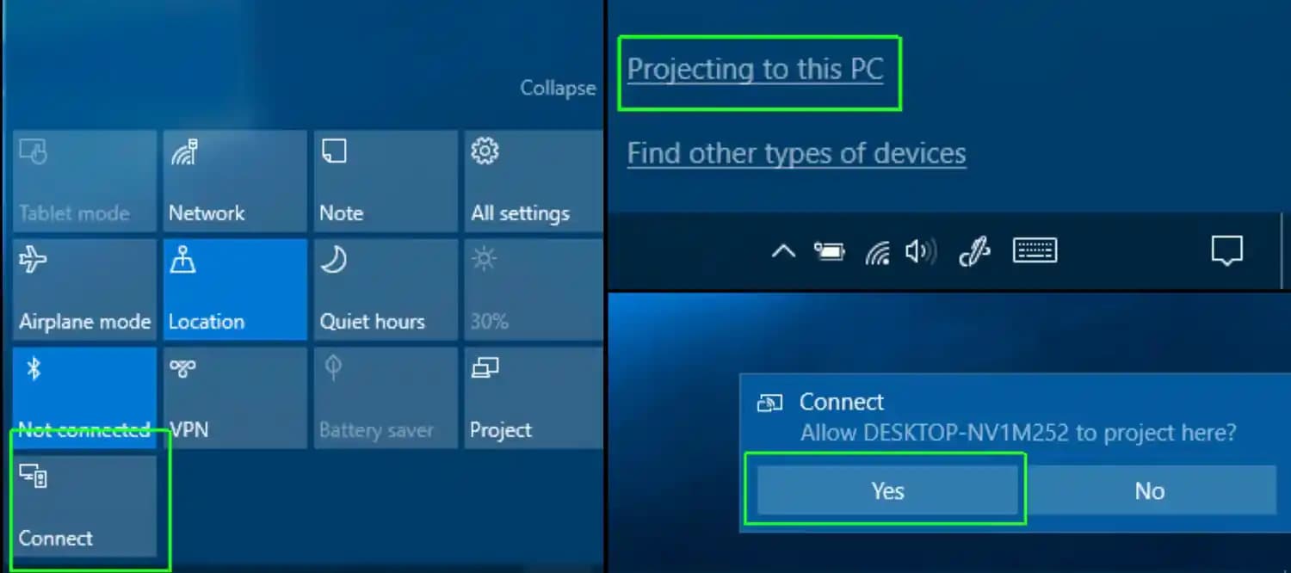The image size is (1291, 573).
Task: Open the Wi-Fi icon in the system tray
Action: point(876,250)
